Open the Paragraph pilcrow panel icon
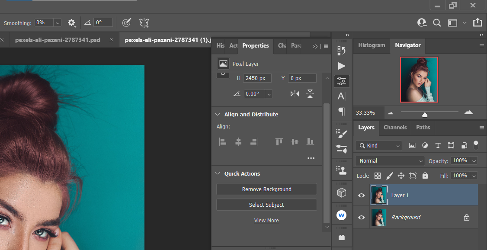 click(342, 112)
